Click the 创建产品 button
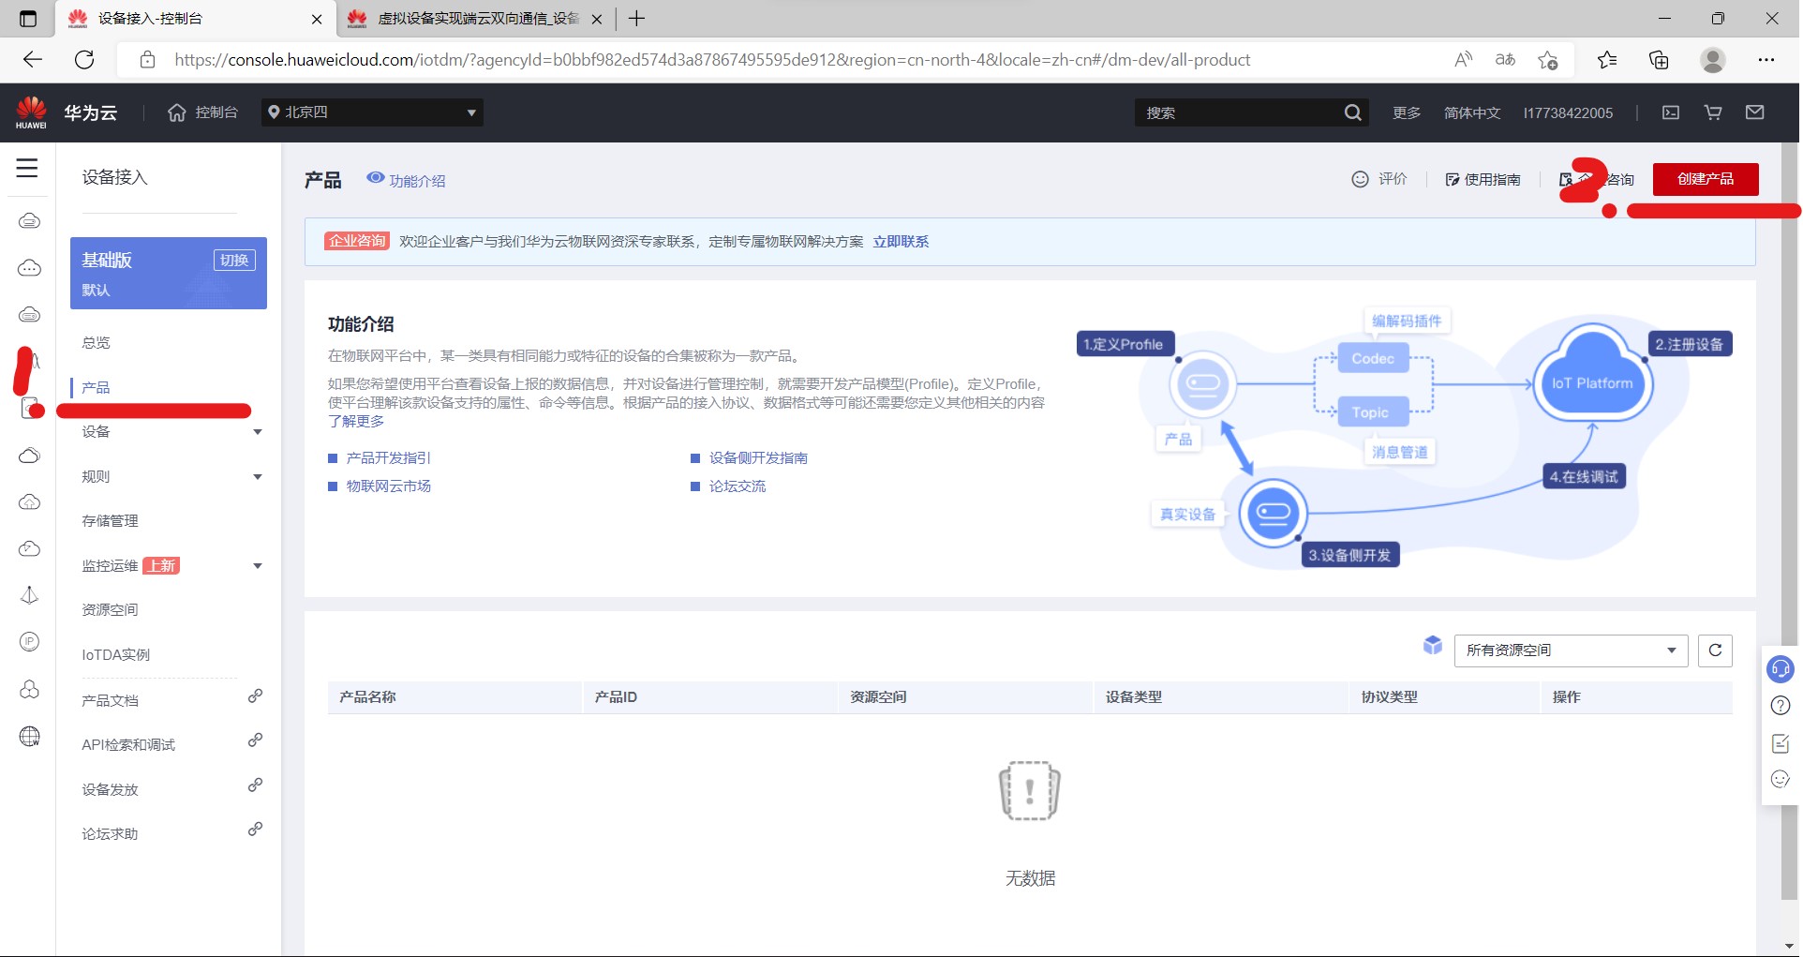The width and height of the screenshot is (1803, 957). pos(1706,179)
